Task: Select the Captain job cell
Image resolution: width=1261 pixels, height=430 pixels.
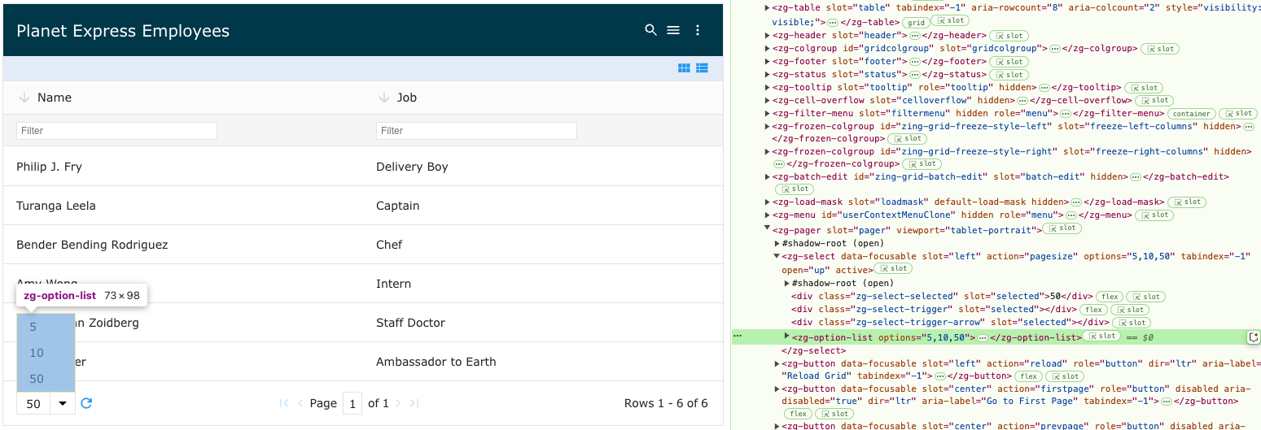Action: [x=543, y=206]
